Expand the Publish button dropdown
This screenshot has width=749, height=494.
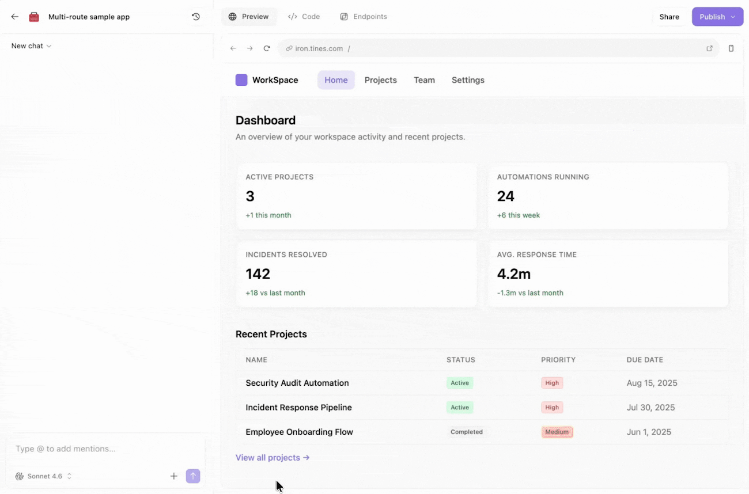click(x=733, y=17)
